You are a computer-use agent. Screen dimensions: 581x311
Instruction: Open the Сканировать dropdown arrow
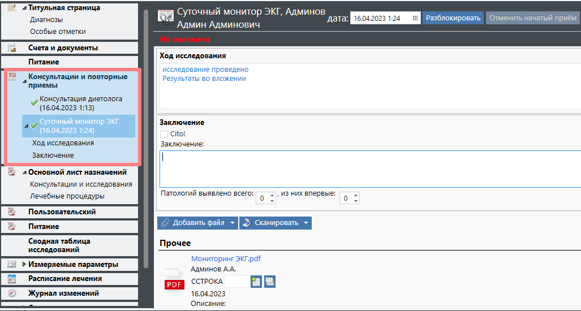[x=305, y=223]
